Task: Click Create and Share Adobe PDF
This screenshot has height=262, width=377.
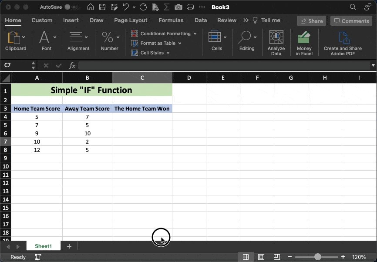Action: [x=343, y=43]
